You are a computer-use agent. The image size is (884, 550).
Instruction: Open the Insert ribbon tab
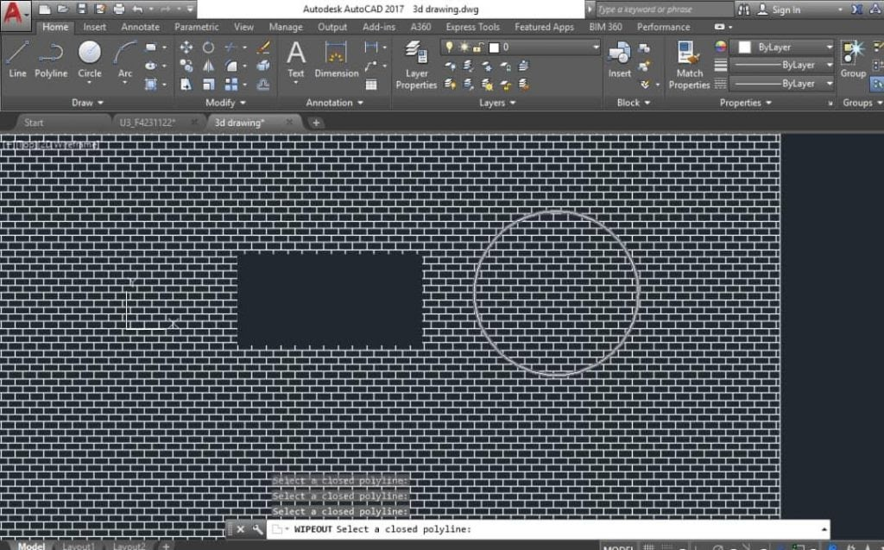(94, 27)
